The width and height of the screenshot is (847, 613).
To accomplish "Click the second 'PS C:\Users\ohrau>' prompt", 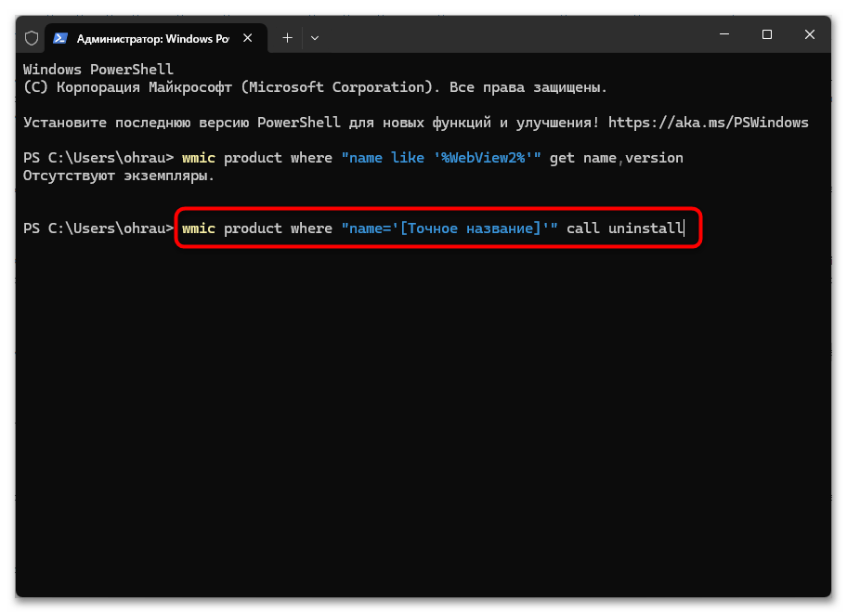I will (x=98, y=228).
